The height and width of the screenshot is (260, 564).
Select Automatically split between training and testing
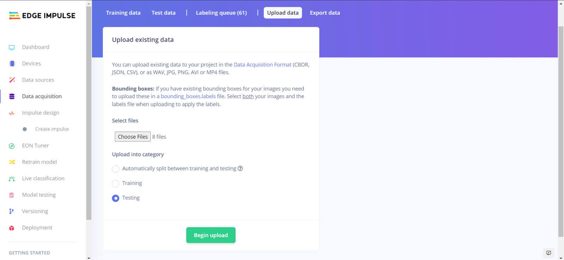tap(116, 169)
